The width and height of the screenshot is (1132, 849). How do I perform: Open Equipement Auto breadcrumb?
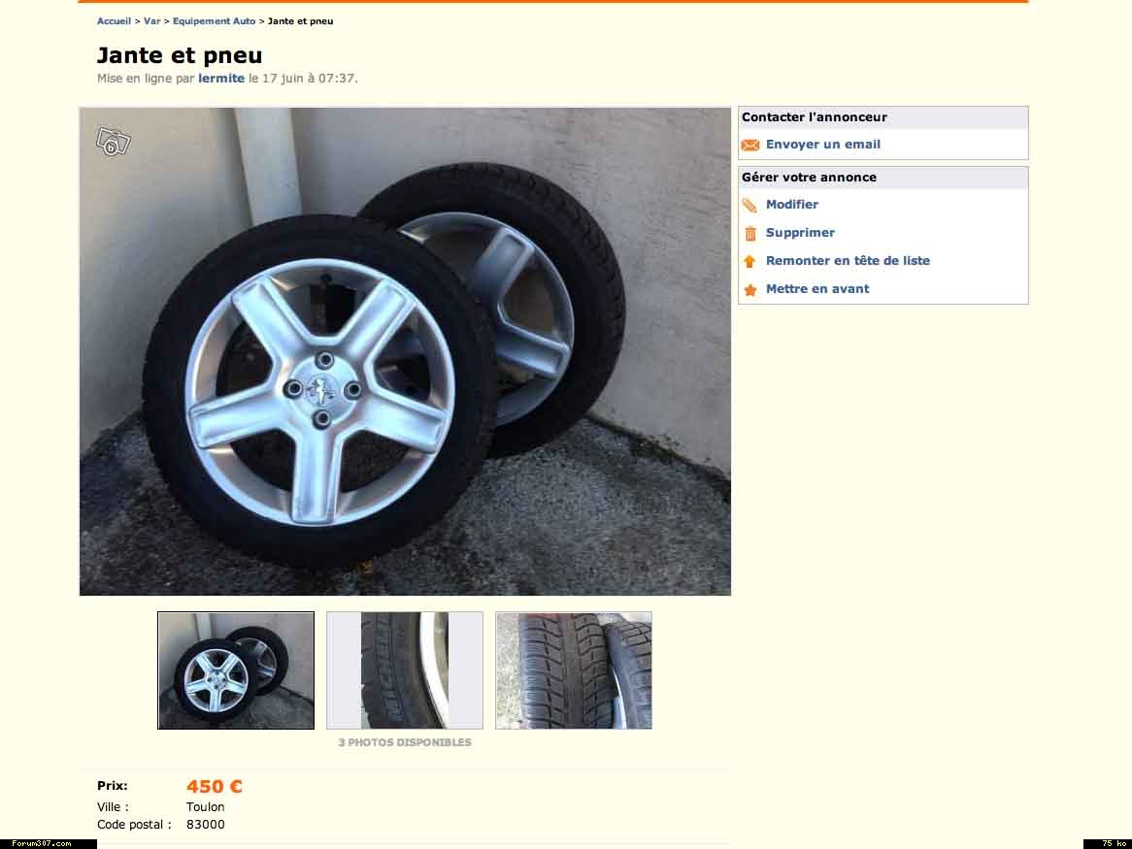point(214,21)
